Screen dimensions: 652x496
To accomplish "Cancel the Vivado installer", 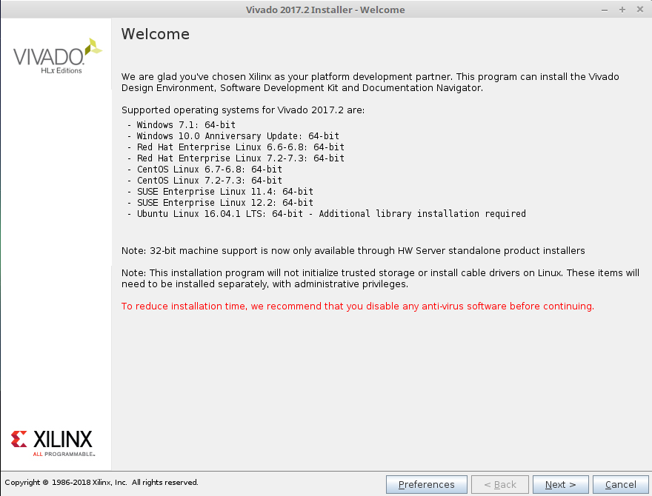I will coord(620,484).
